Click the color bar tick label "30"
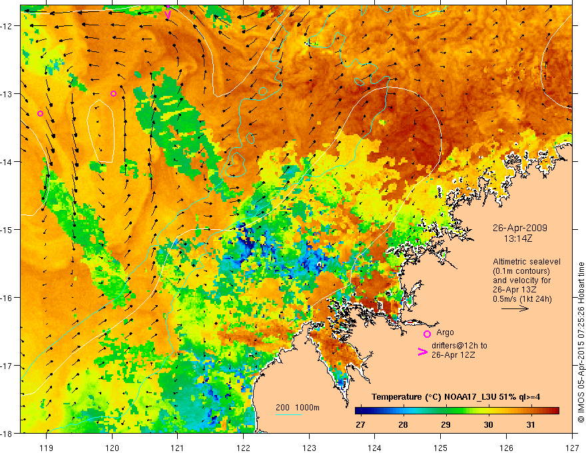This screenshot has width=586, height=453. pos(488,425)
